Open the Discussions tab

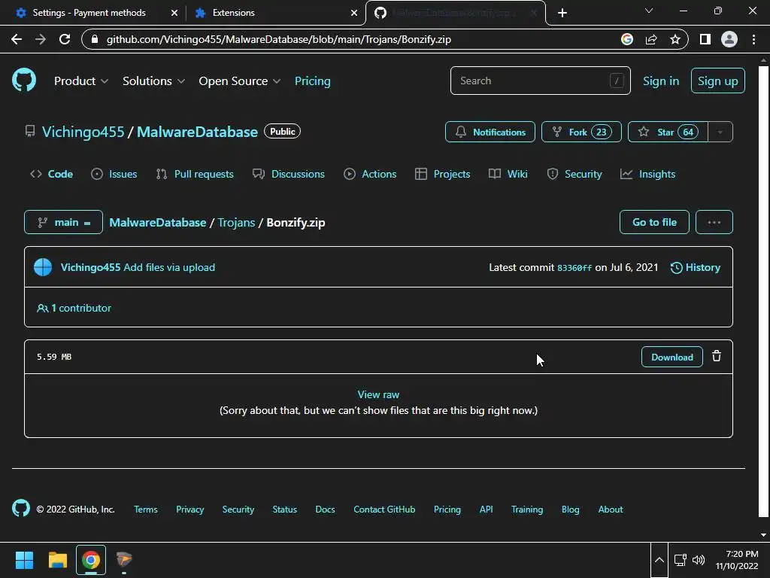click(289, 174)
